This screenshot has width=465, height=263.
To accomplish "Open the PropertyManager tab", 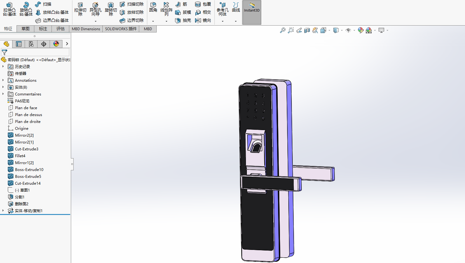I will [x=19, y=44].
